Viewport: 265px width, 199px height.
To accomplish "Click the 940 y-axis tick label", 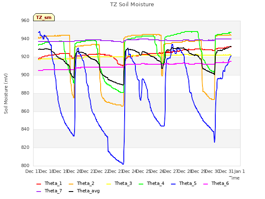I will click(x=25, y=39).
